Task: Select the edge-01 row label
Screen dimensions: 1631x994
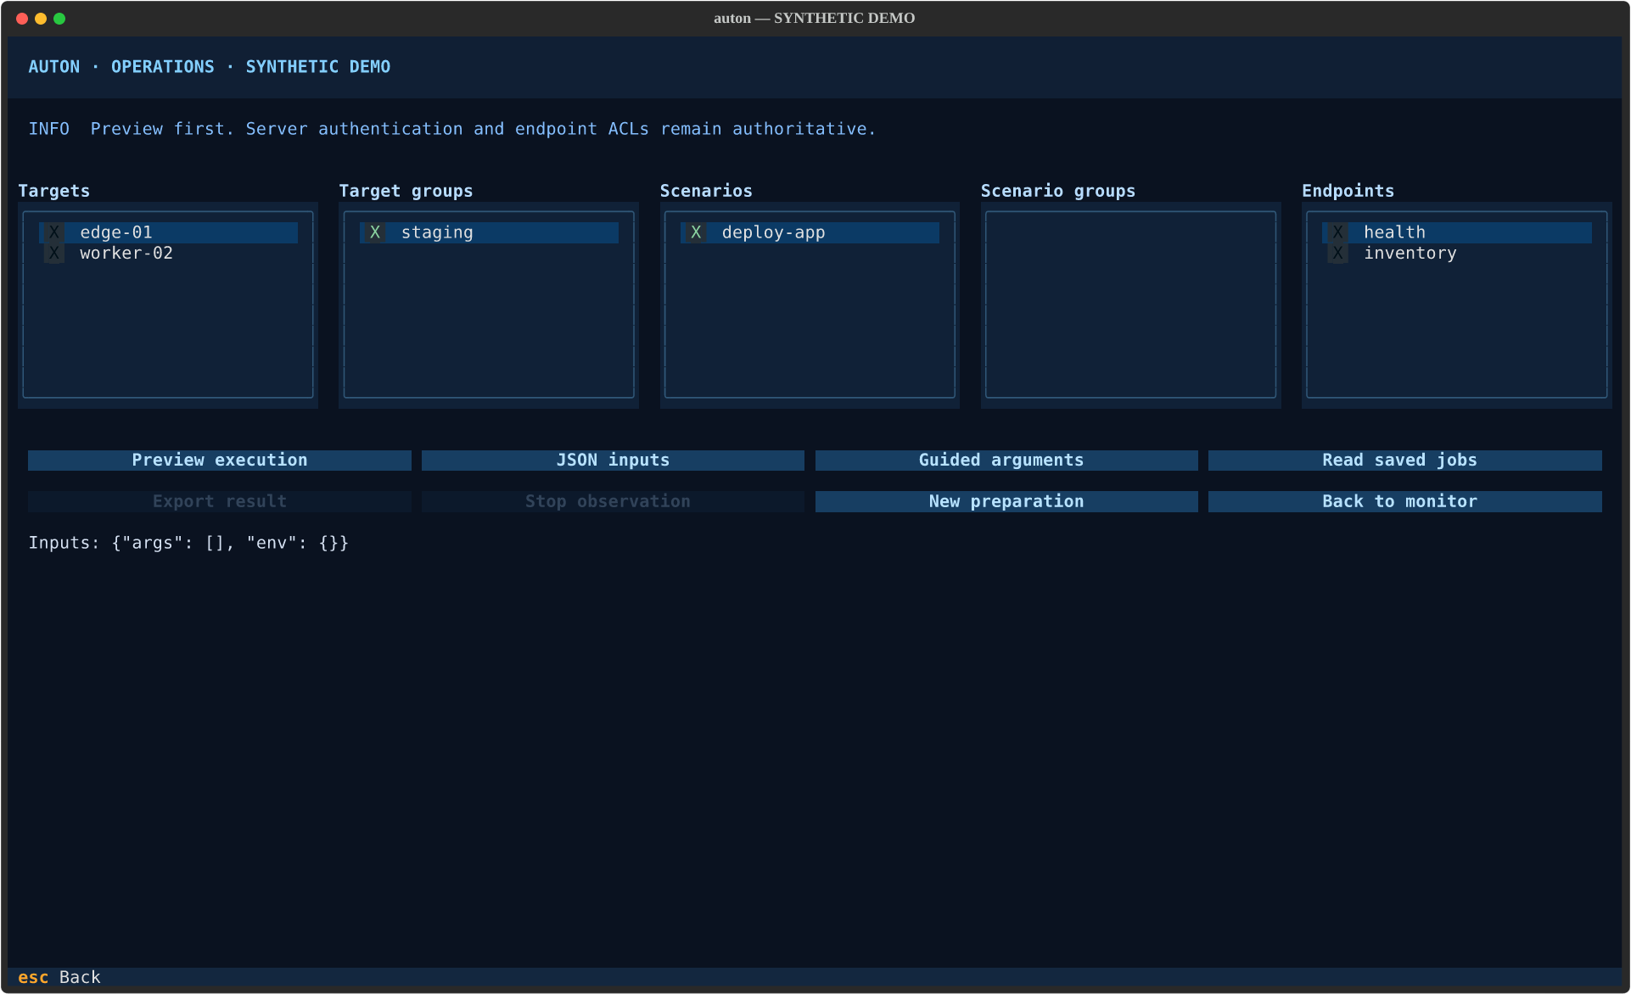Action: coord(116,232)
